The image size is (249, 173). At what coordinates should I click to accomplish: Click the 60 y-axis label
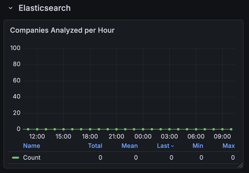[17, 80]
